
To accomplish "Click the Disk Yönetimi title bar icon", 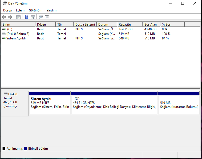I will pyautogui.click(x=5, y=3).
